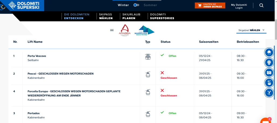Open Die Dolomiten Entdecken menu

coord(76,16)
